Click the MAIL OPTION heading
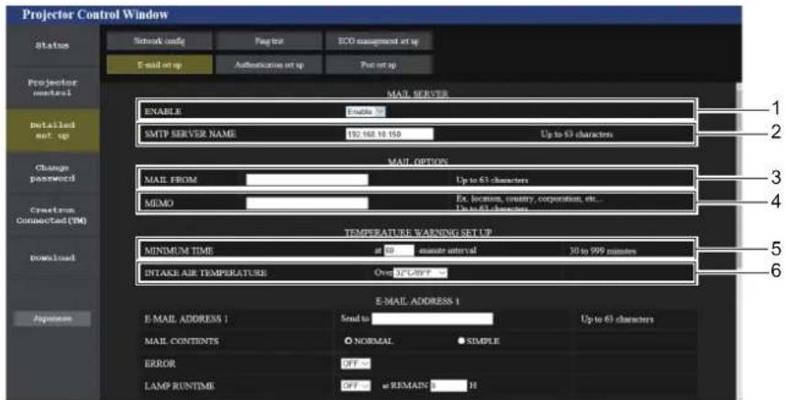Screen dimensions: 786x400 click(417, 162)
